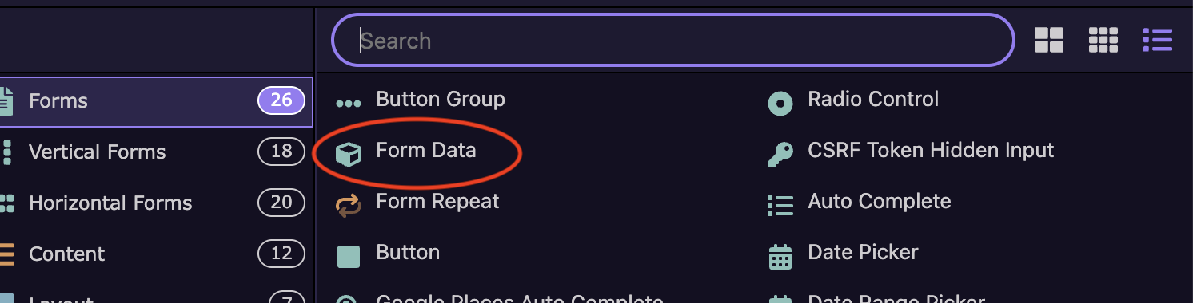Click the Button Group dots icon
Viewport: 1193px width, 303px height.
click(349, 104)
